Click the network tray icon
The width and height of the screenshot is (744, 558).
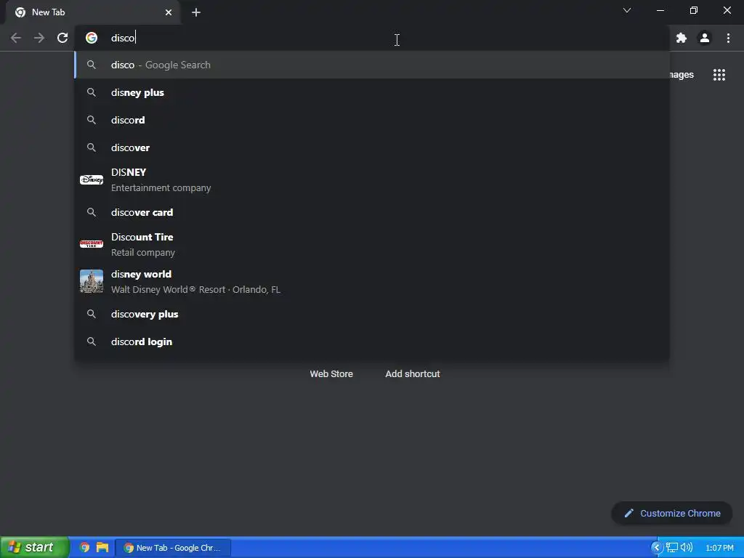(672, 548)
